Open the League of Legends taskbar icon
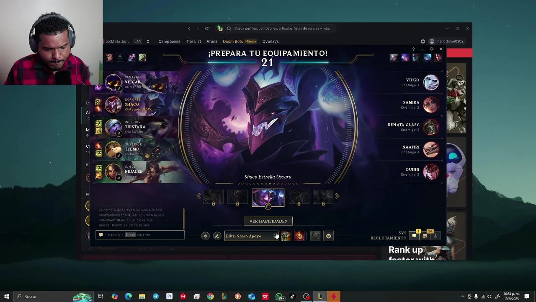 [x=320, y=297]
